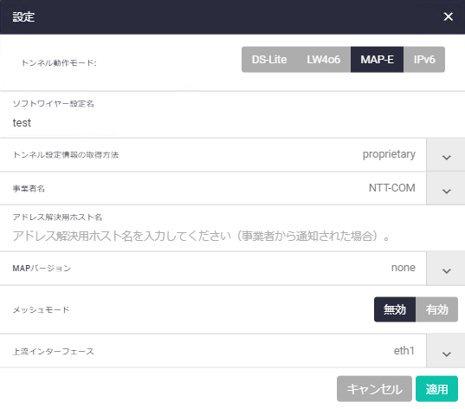Expand 事業者名 dropdown arrow
Viewport: 465px width, 409px height.
click(x=446, y=189)
